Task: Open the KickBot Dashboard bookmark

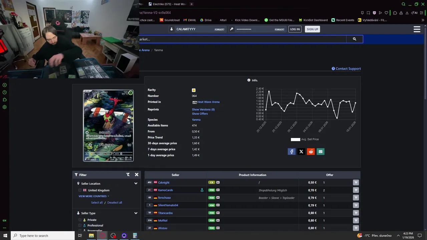Action: point(313,20)
